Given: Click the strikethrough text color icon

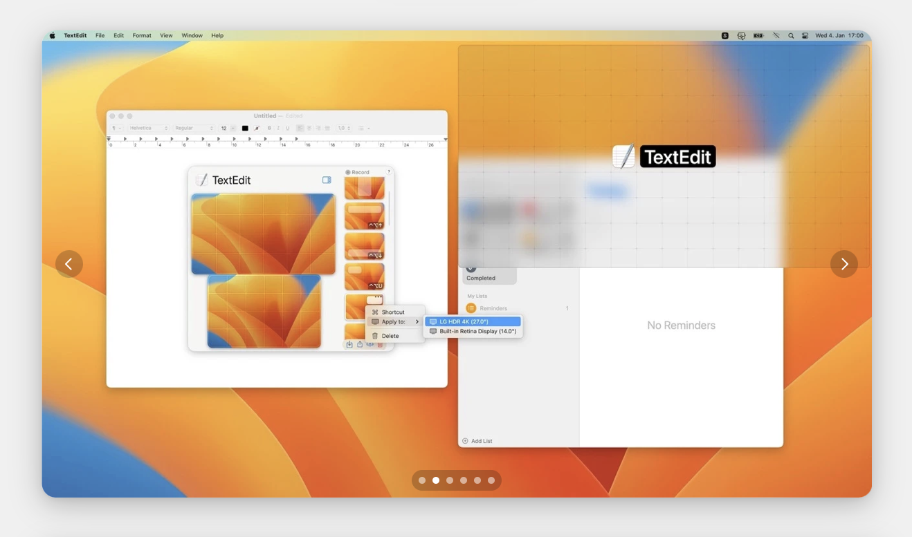Looking at the screenshot, I should [x=257, y=128].
